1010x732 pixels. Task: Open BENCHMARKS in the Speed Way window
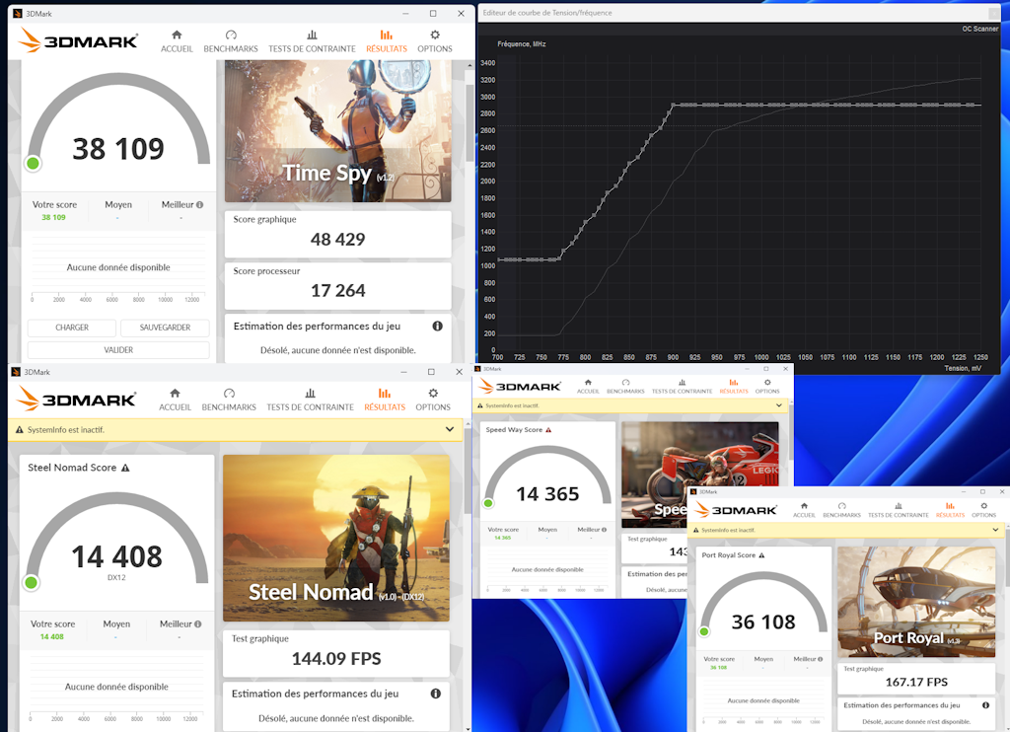pos(625,387)
